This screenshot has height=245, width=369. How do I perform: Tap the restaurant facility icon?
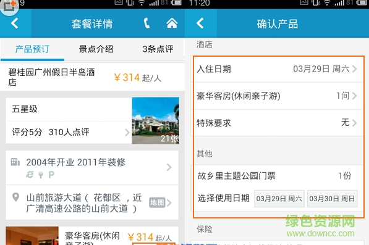41,175
